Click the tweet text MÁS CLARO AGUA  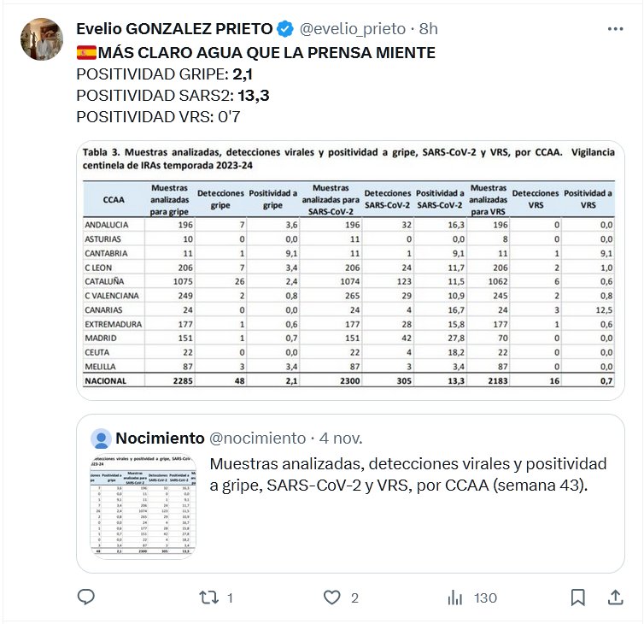coord(266,53)
